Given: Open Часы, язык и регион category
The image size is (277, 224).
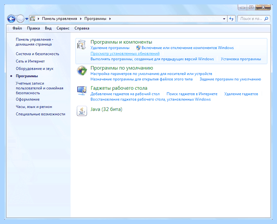Looking at the screenshot, I should click(x=34, y=107).
